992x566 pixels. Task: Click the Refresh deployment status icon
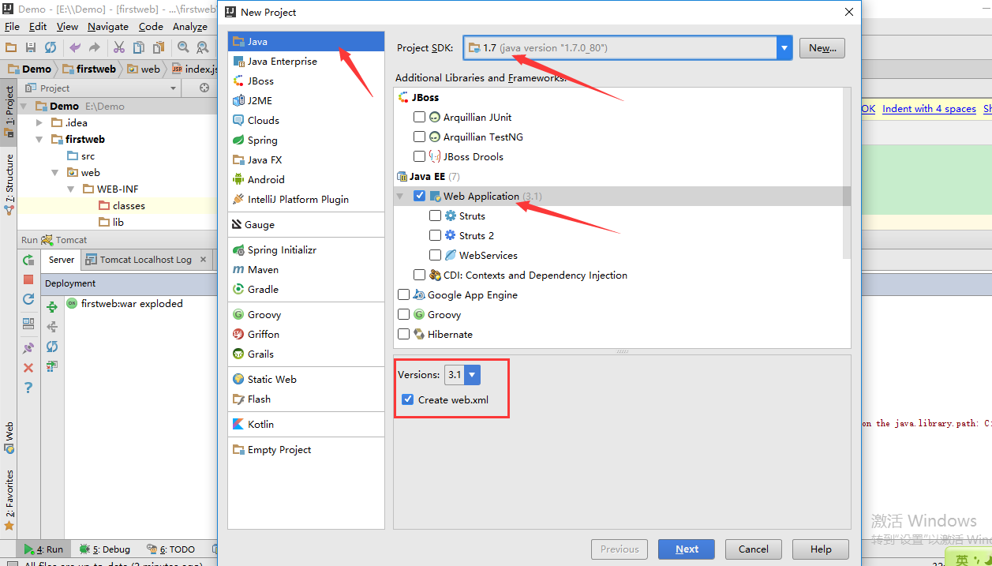[x=52, y=347]
